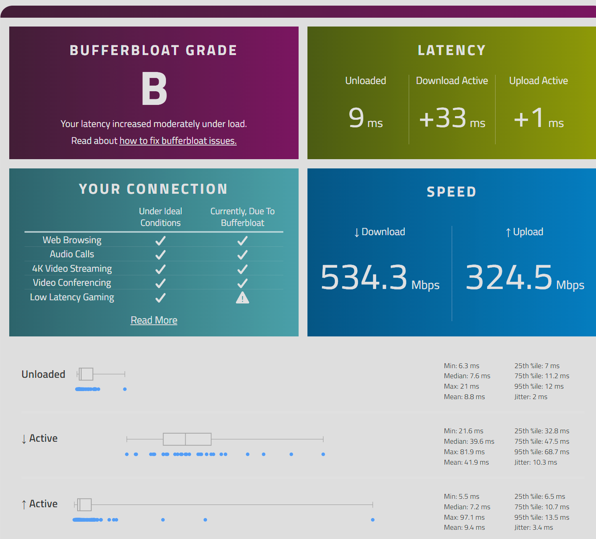Click the YOUR CONNECTION panel heading
The height and width of the screenshot is (539, 596).
(x=154, y=189)
